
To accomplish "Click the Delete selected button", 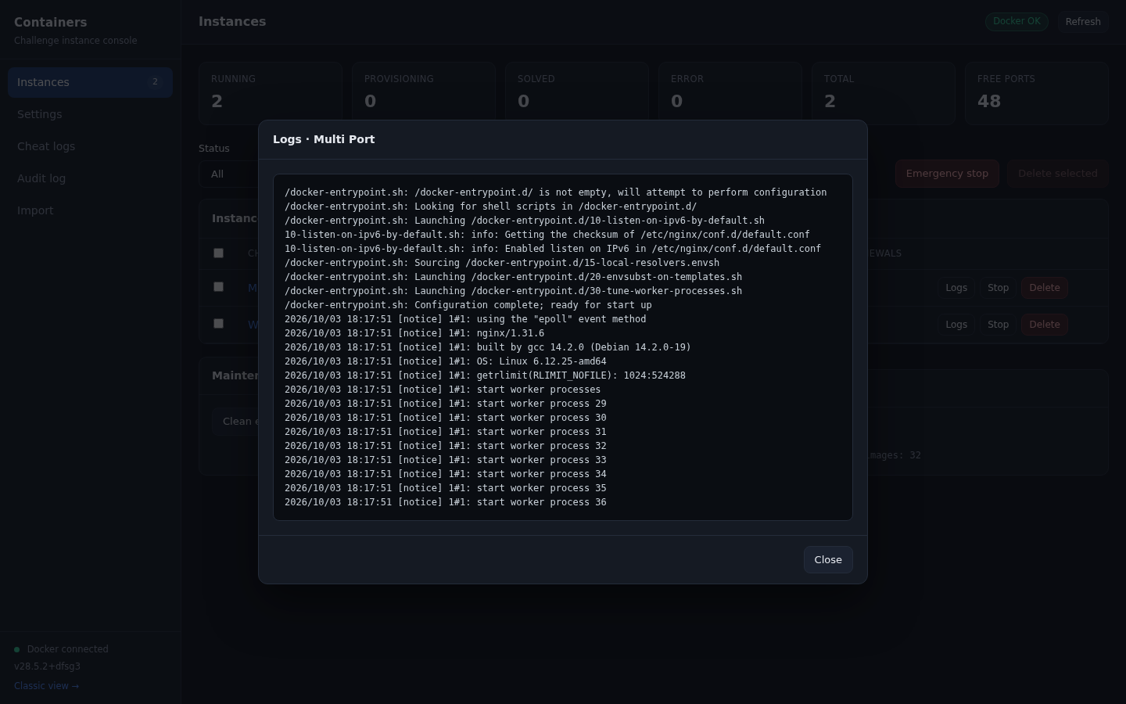I will pyautogui.click(x=1058, y=174).
